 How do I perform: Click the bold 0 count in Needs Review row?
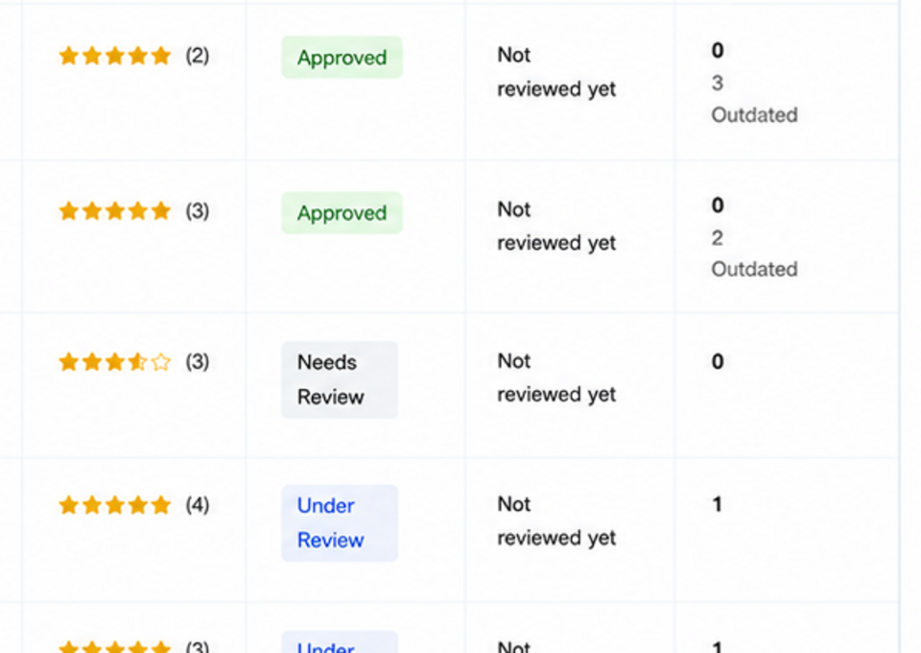[718, 361]
